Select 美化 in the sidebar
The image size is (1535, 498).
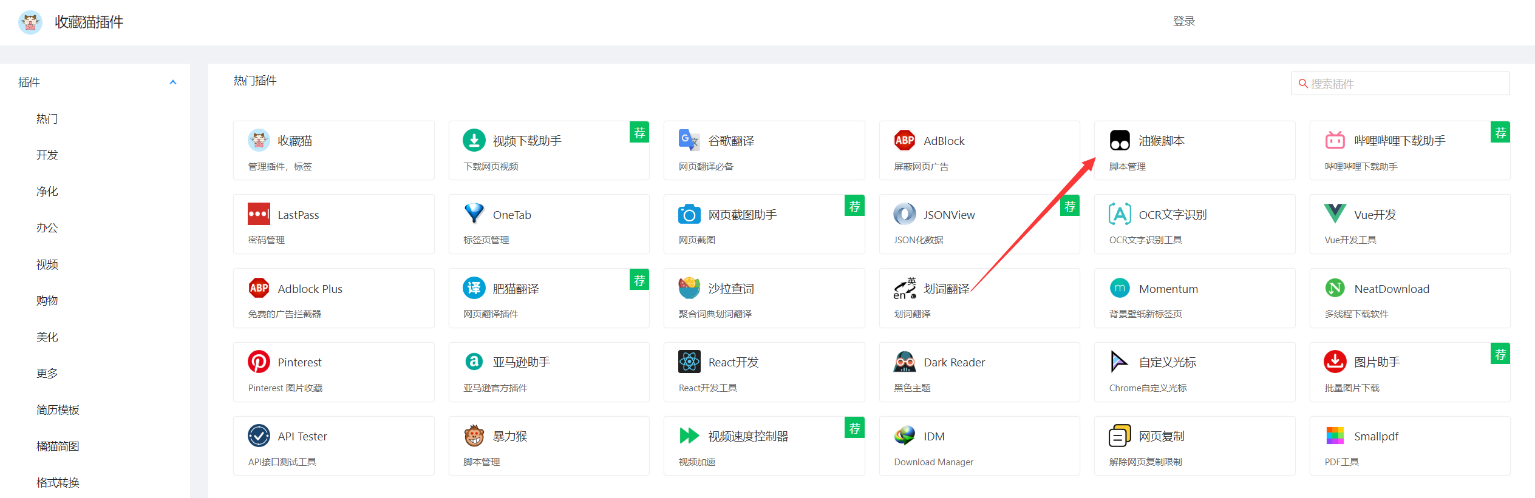tap(47, 337)
